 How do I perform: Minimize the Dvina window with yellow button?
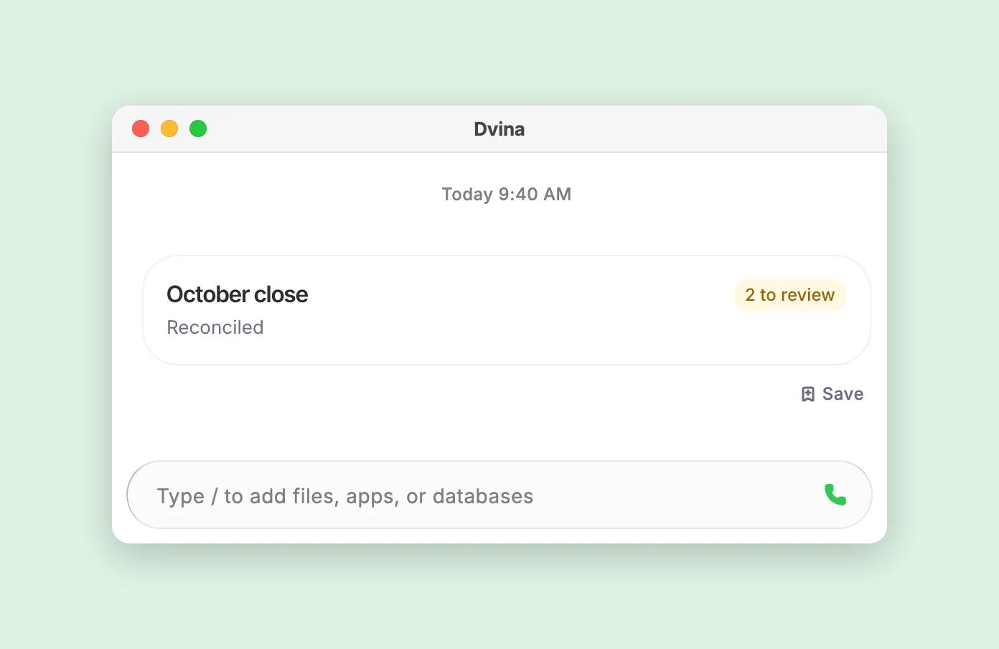pyautogui.click(x=169, y=129)
